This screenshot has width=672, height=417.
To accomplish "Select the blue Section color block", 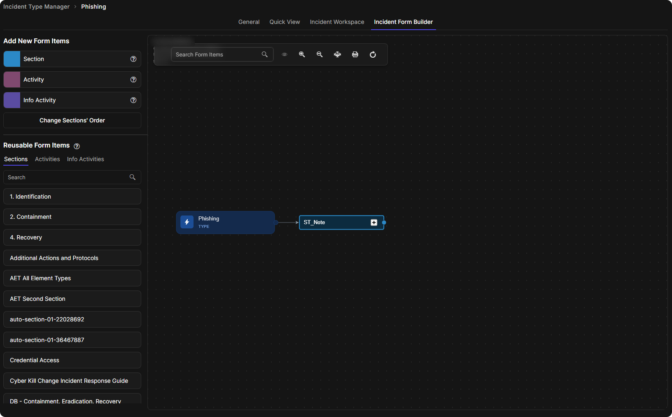I will pos(12,59).
